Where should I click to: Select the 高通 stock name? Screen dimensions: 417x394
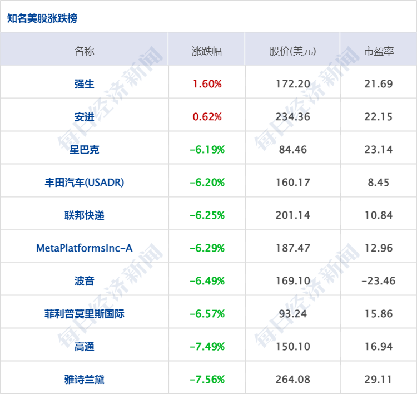pyautogui.click(x=85, y=347)
